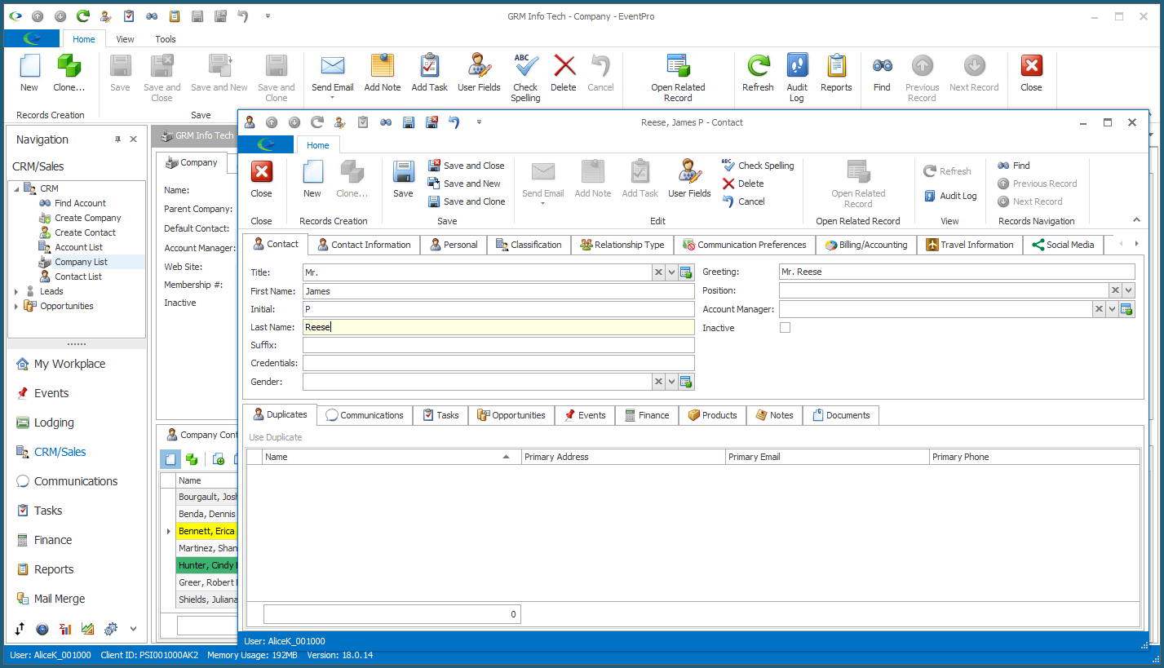Clear the Title field with X button
This screenshot has width=1164, height=668.
click(x=659, y=272)
